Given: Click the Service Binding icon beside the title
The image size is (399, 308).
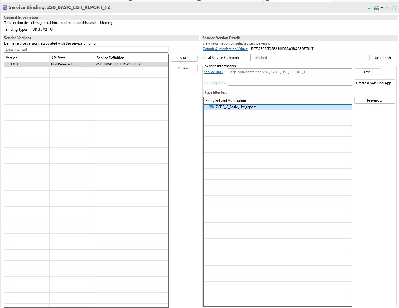Looking at the screenshot, I should (x=5, y=7).
